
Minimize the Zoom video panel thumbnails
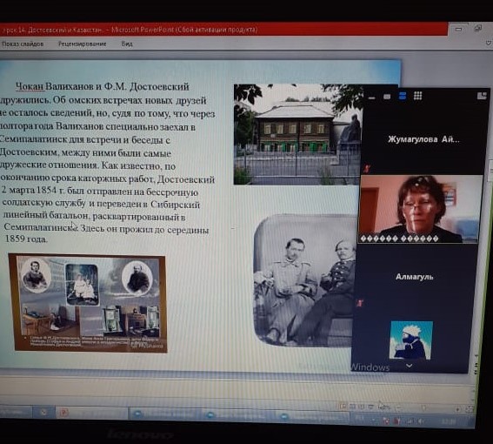pyautogui.click(x=371, y=98)
